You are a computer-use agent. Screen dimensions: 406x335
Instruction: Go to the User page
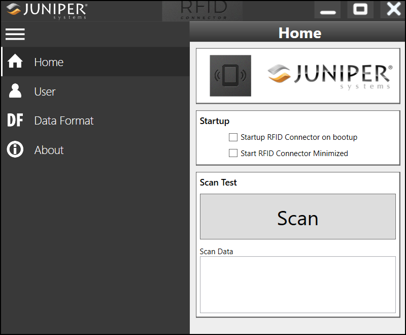point(45,92)
